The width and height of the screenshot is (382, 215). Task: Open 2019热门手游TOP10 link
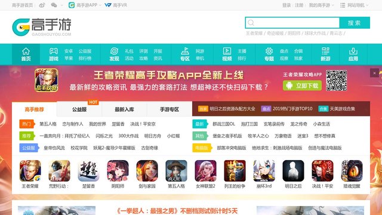pyautogui.click(x=292, y=109)
